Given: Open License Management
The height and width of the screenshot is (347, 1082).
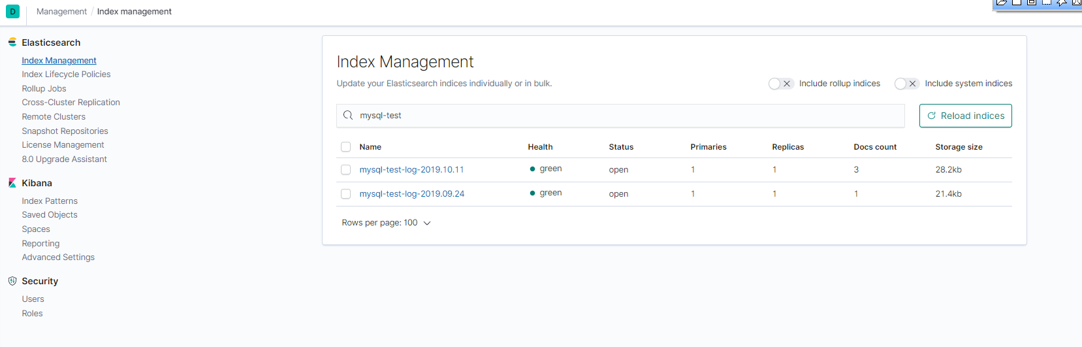Looking at the screenshot, I should (x=63, y=145).
